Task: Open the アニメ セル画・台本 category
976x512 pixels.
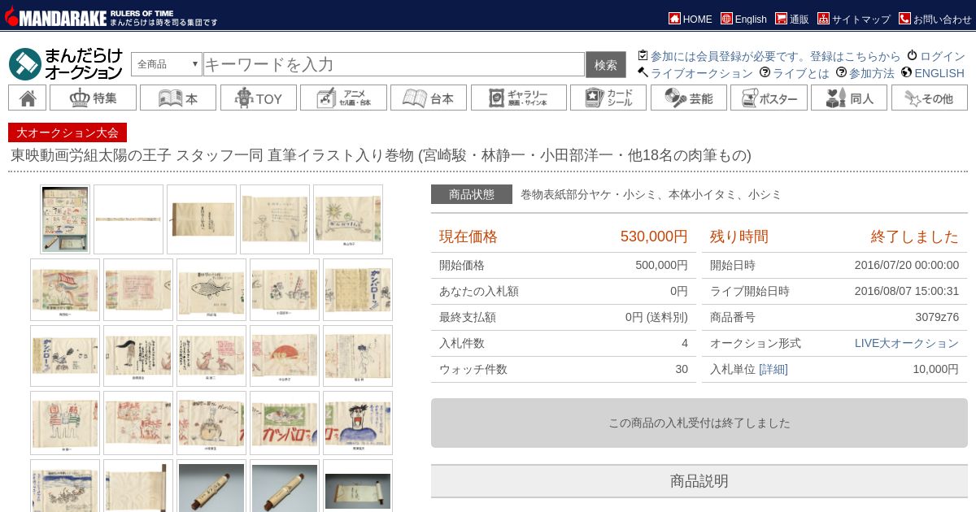Action: pyautogui.click(x=343, y=98)
